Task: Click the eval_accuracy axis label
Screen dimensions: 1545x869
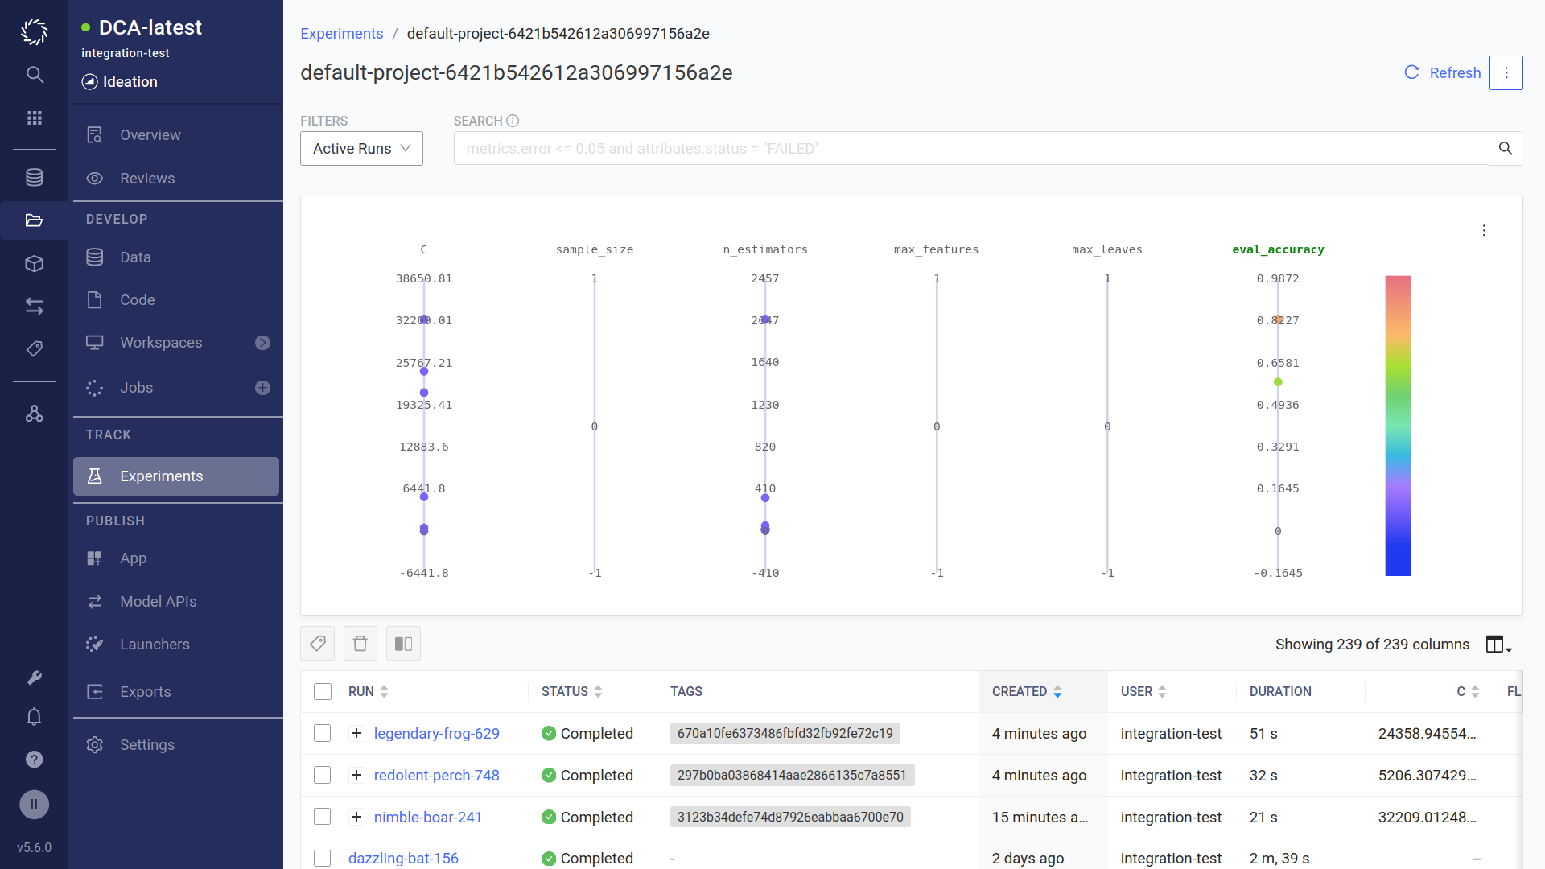Action: (x=1278, y=249)
